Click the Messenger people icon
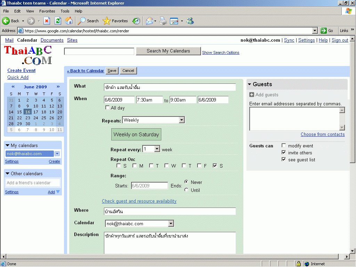The image size is (356, 267). 190,21
